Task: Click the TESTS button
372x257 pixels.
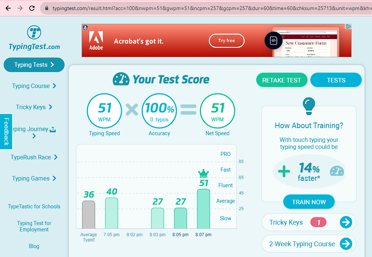Action: tap(336, 80)
